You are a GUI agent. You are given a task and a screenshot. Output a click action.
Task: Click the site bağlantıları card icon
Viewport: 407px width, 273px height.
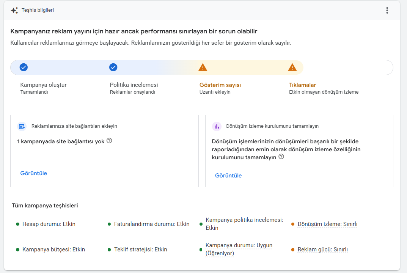point(22,126)
